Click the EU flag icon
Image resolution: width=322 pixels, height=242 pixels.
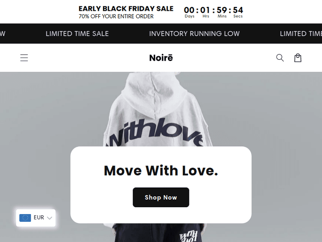pyautogui.click(x=25, y=218)
